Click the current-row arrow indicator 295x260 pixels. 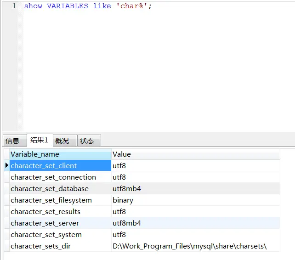[7, 165]
